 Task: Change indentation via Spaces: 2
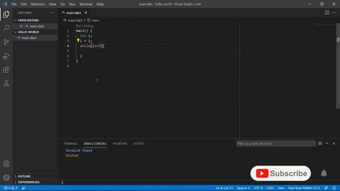(243, 188)
